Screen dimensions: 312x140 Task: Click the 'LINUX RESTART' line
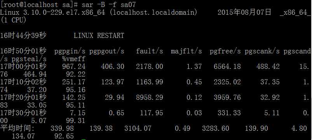click(x=99, y=36)
